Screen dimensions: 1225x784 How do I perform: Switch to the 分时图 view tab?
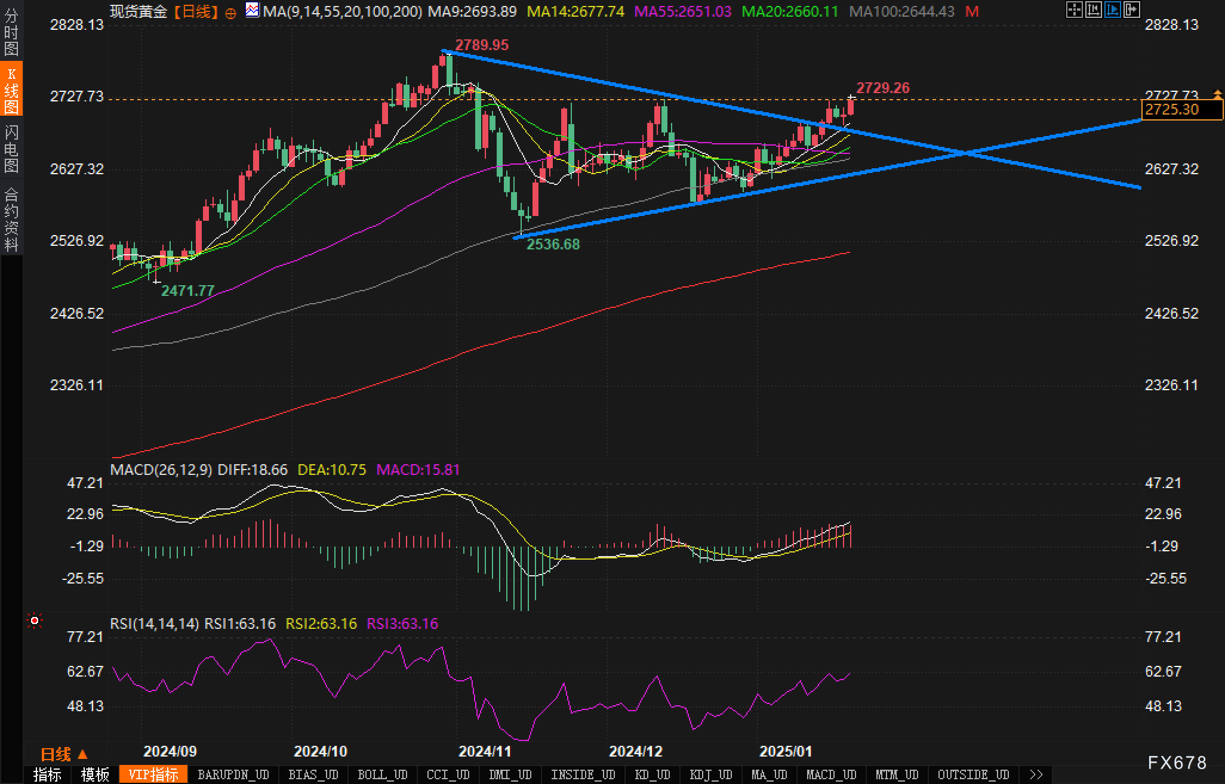[11, 33]
